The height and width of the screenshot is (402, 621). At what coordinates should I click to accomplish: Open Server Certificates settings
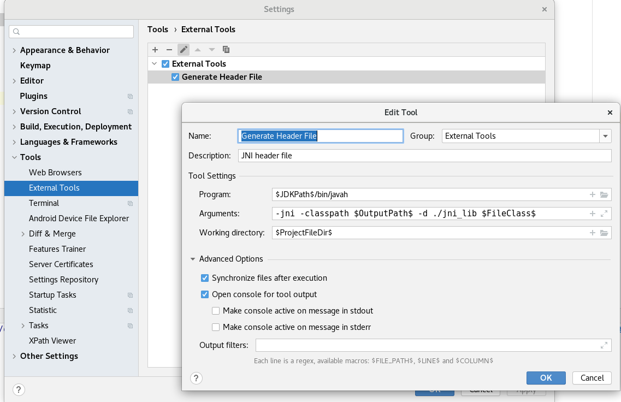[x=61, y=264]
